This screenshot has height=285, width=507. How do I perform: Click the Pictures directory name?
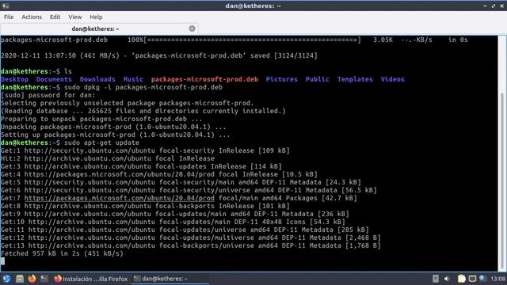[281, 79]
